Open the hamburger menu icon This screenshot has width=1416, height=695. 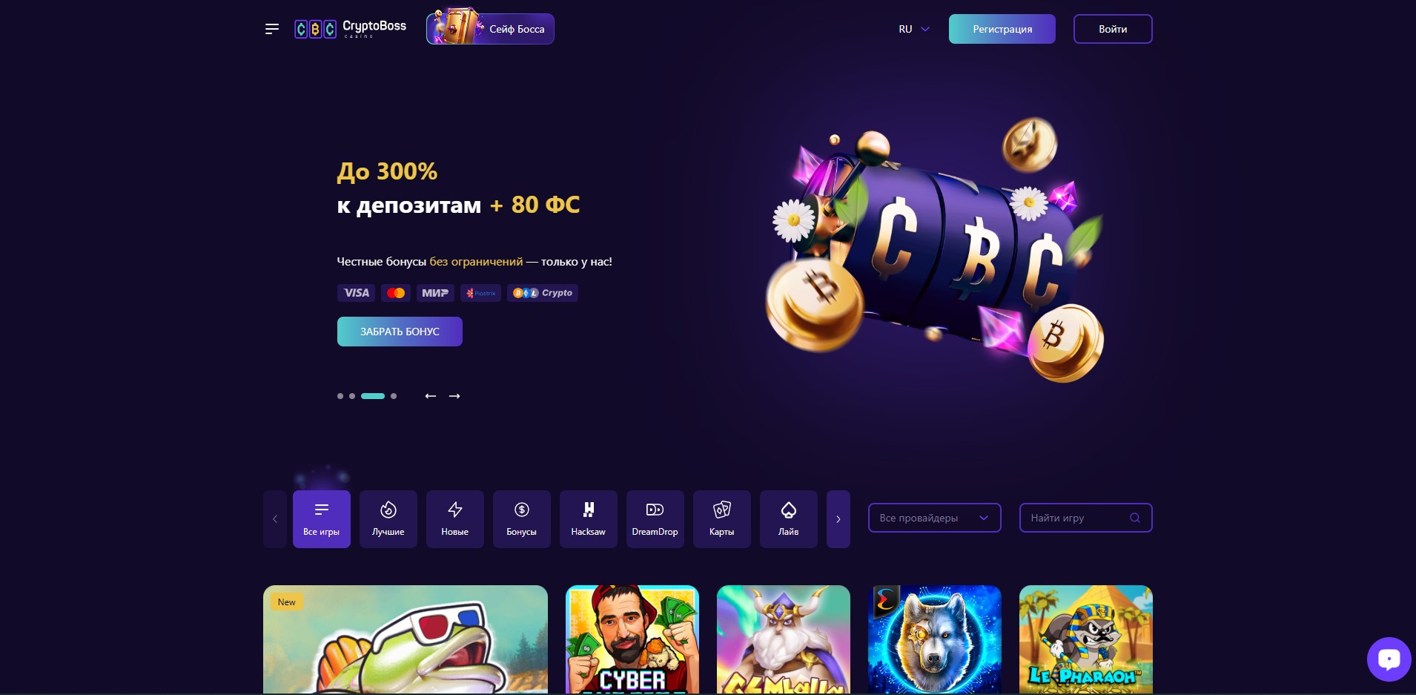(272, 29)
